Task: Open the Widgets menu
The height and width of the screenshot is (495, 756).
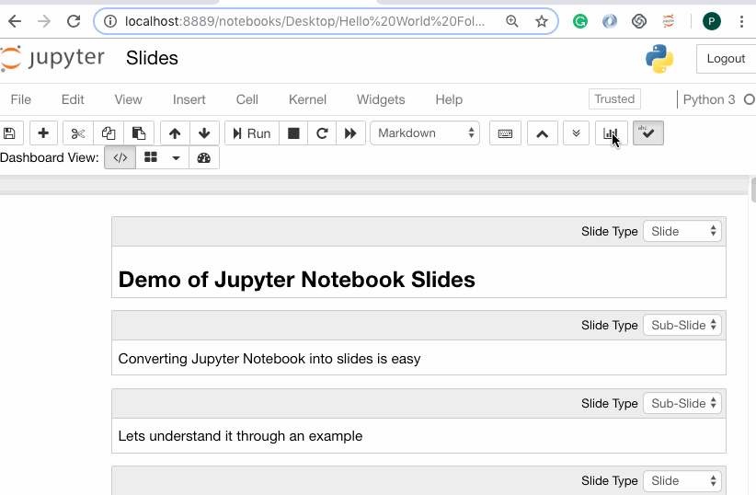Action: (381, 99)
